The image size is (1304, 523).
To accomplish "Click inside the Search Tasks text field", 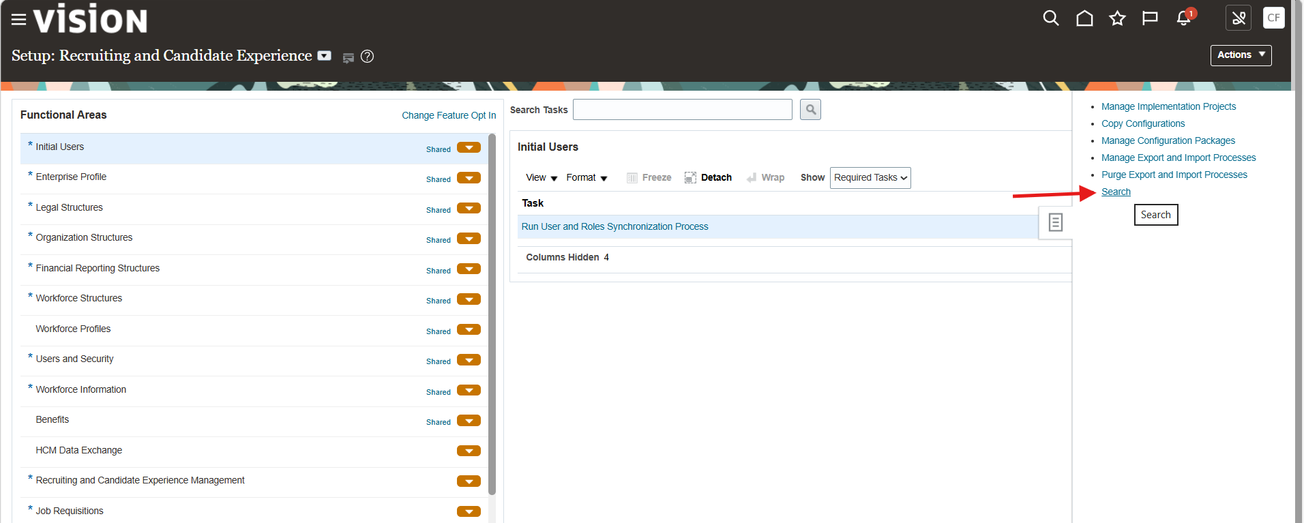I will 682,110.
